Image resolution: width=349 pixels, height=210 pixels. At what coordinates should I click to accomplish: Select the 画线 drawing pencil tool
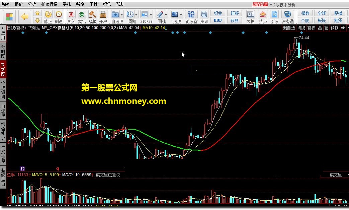(x=160, y=15)
